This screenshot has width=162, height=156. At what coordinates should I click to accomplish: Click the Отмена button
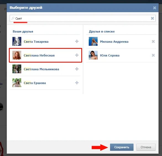tap(146, 147)
